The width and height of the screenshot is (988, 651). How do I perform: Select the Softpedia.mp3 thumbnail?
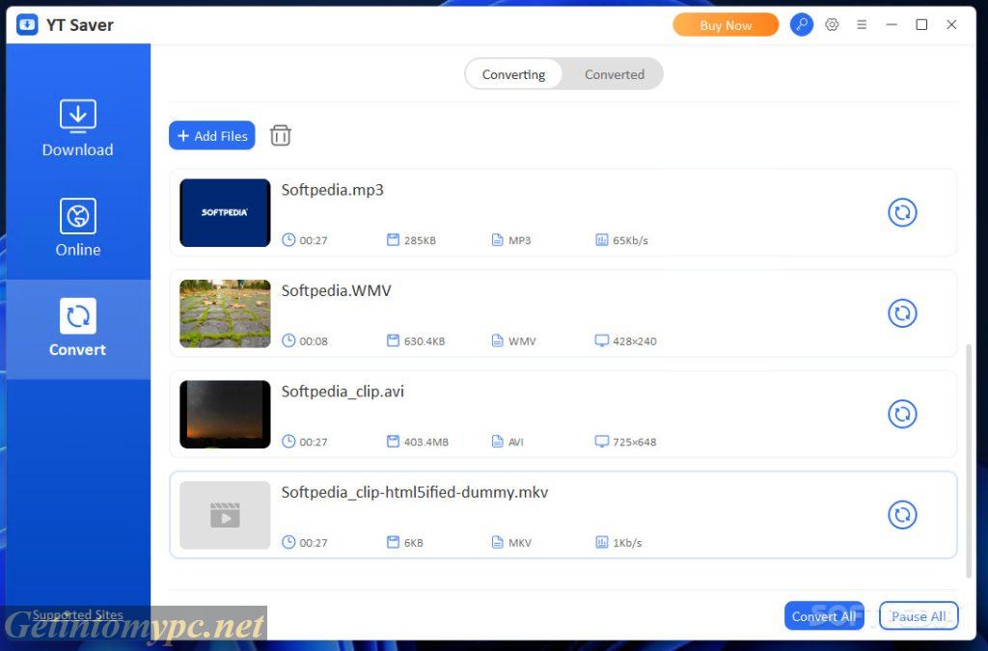[225, 213]
